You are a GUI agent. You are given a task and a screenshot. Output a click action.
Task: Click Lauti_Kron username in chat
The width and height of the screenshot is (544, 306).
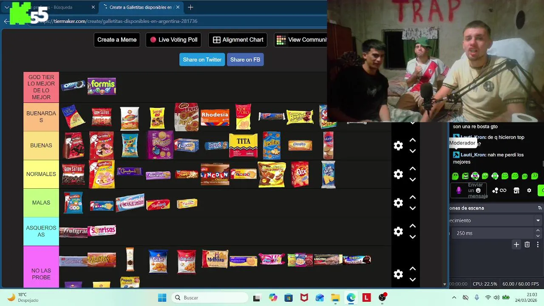tap(473, 155)
